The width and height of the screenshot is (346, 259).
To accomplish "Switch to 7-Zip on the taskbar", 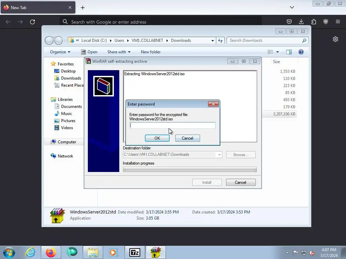I will point(135,252).
